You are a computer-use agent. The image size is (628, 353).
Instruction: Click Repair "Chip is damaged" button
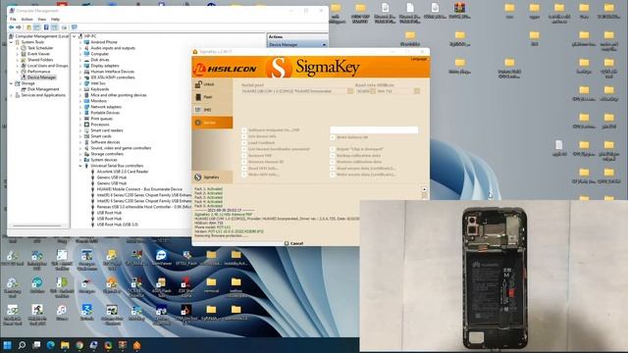357,149
